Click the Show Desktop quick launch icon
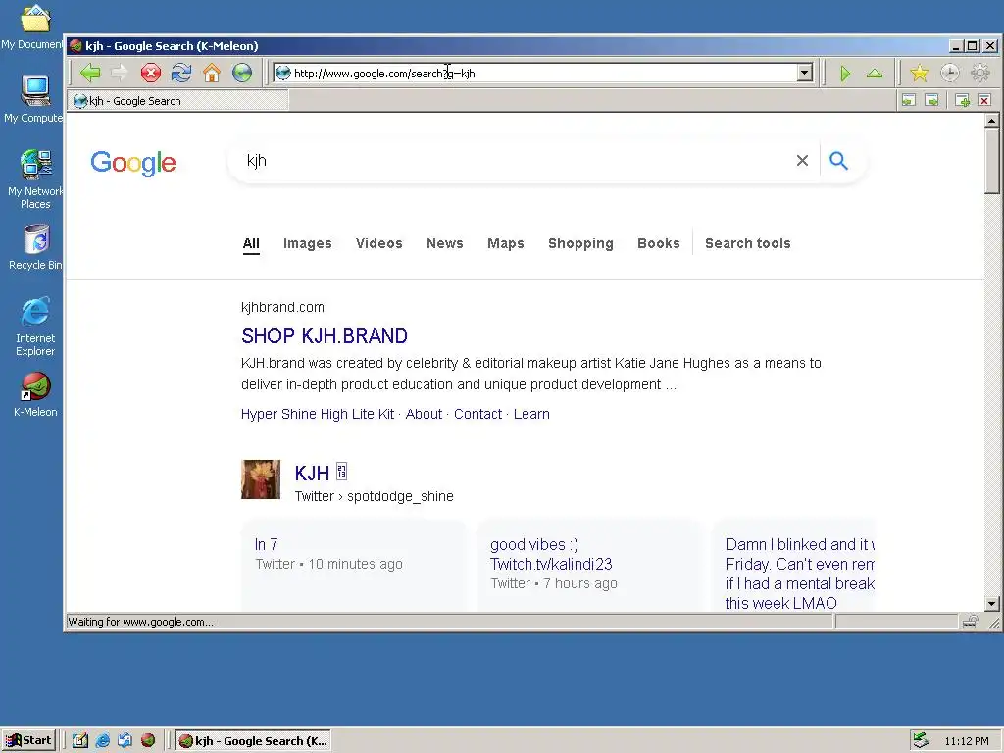Screen dimensions: 1004x753 click(80, 741)
